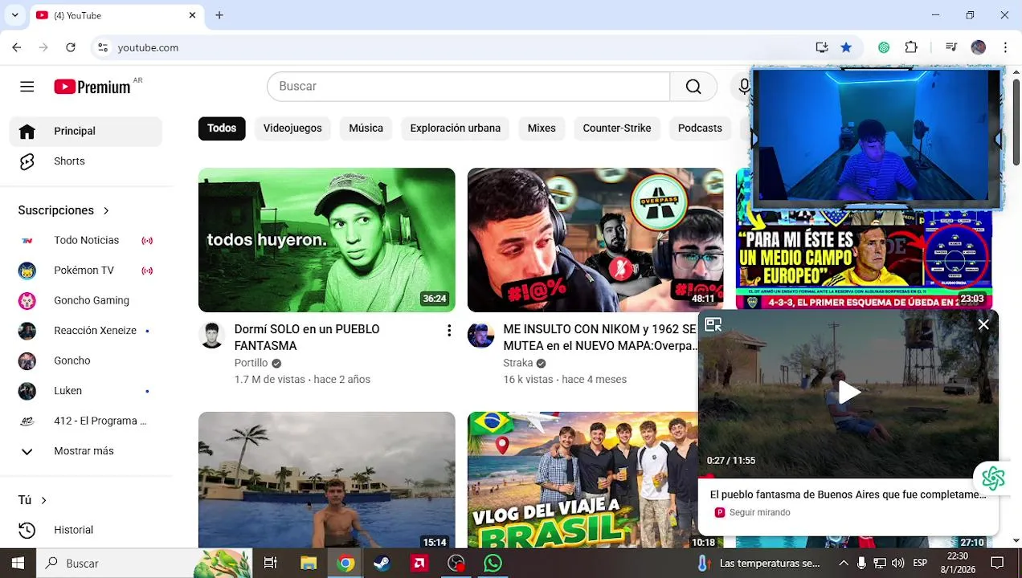
Task: Expand the Suscripciones section
Action: 63,210
